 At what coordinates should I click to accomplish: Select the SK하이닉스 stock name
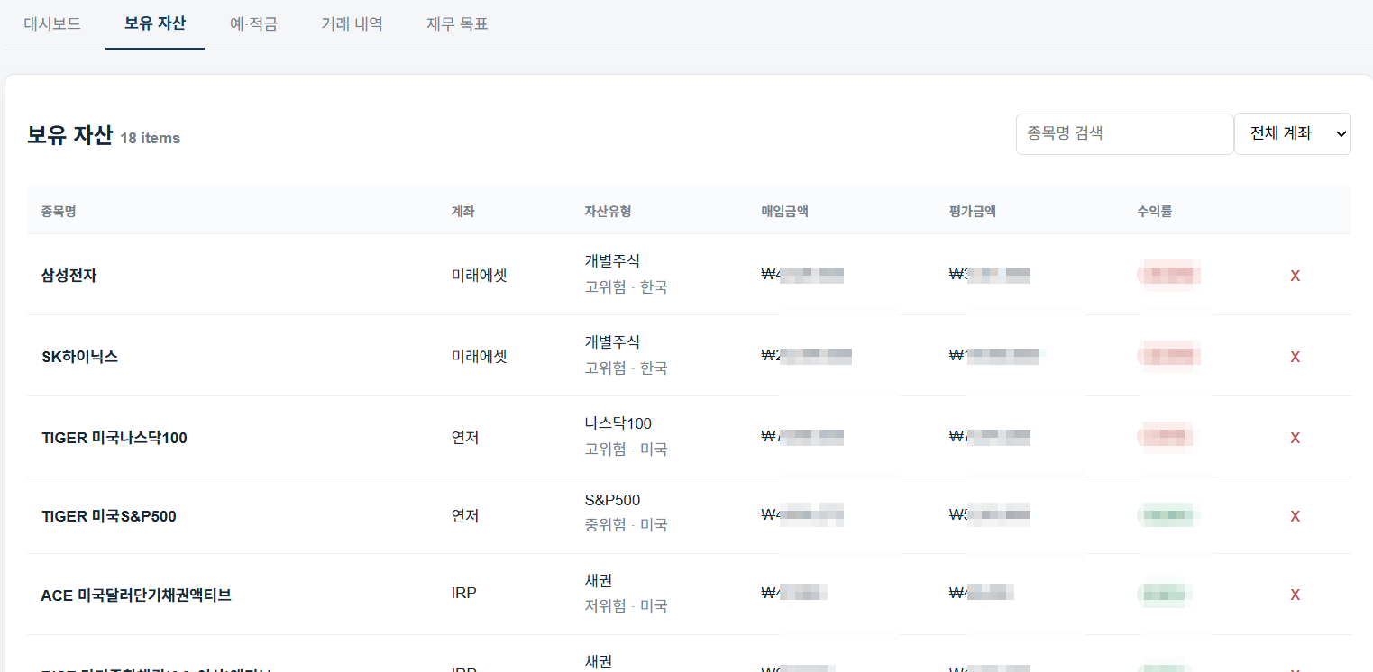(79, 357)
